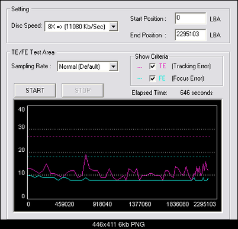Toggle the FE Focus Error checkbox

[x=152, y=78]
